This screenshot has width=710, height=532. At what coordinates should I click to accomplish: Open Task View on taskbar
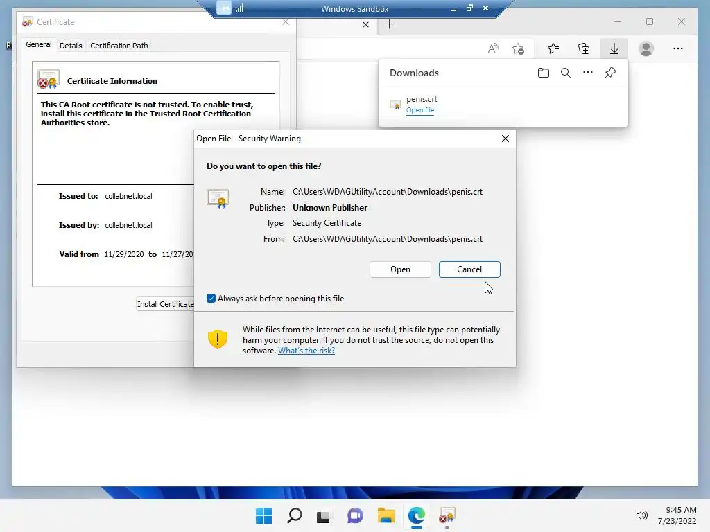(x=323, y=516)
